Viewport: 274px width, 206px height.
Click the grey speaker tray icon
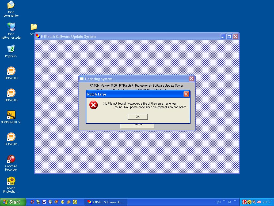pos(254,202)
